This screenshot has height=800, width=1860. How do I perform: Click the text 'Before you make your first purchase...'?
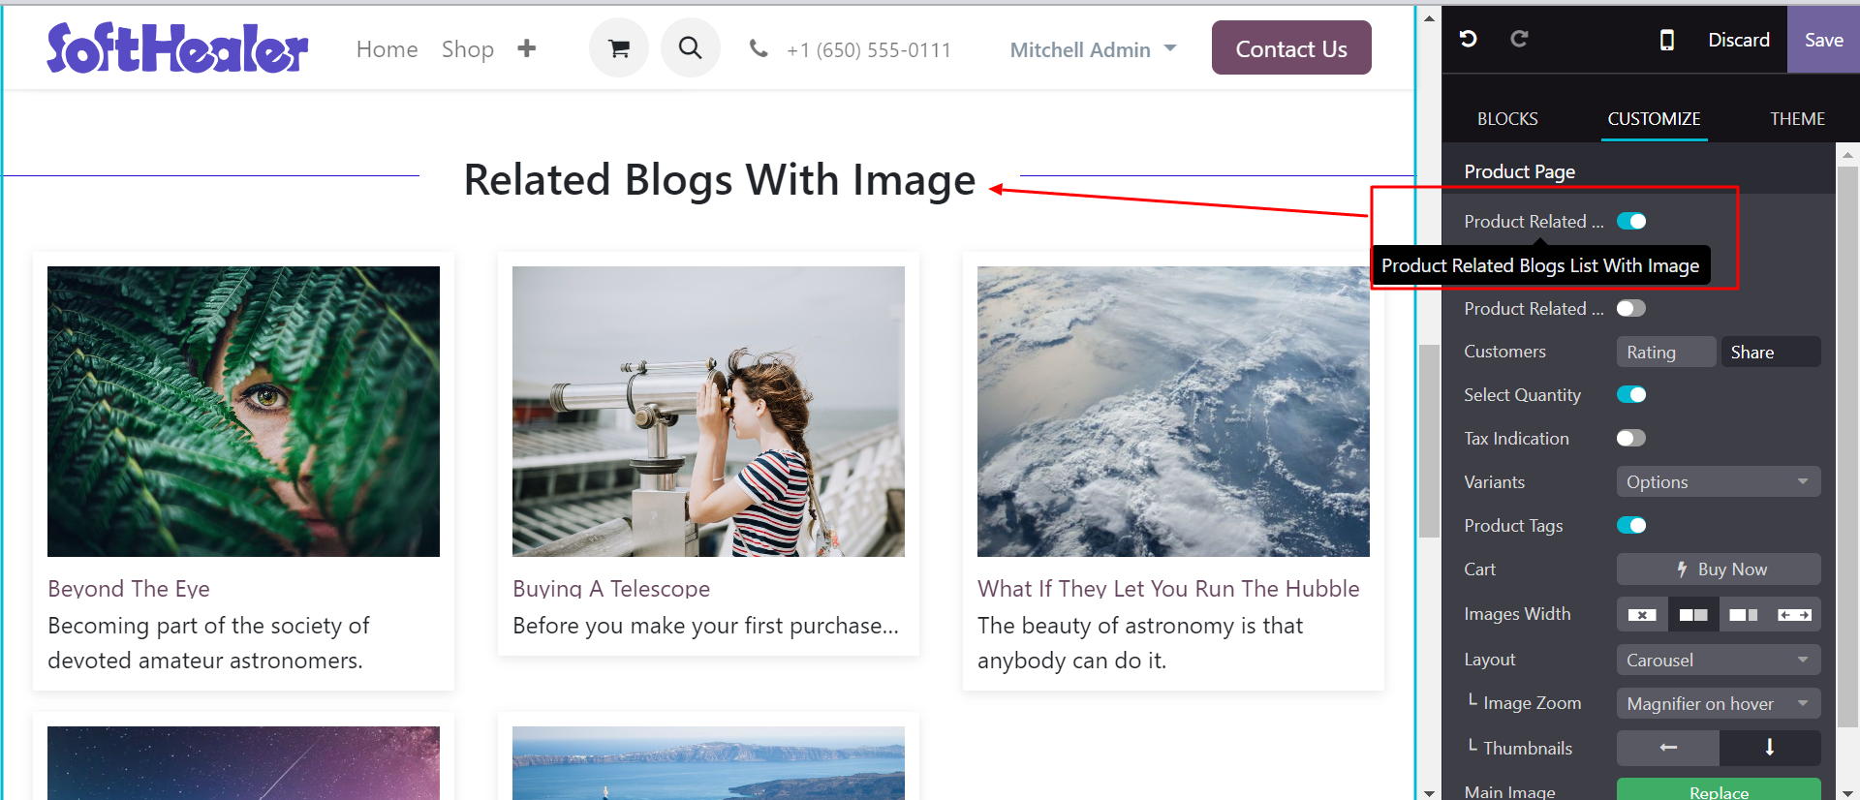pyautogui.click(x=705, y=626)
